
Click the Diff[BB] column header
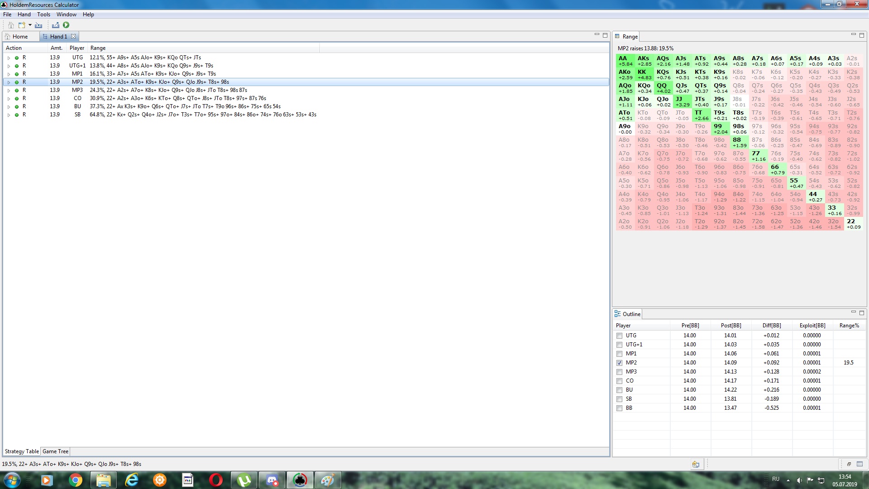[x=772, y=326]
